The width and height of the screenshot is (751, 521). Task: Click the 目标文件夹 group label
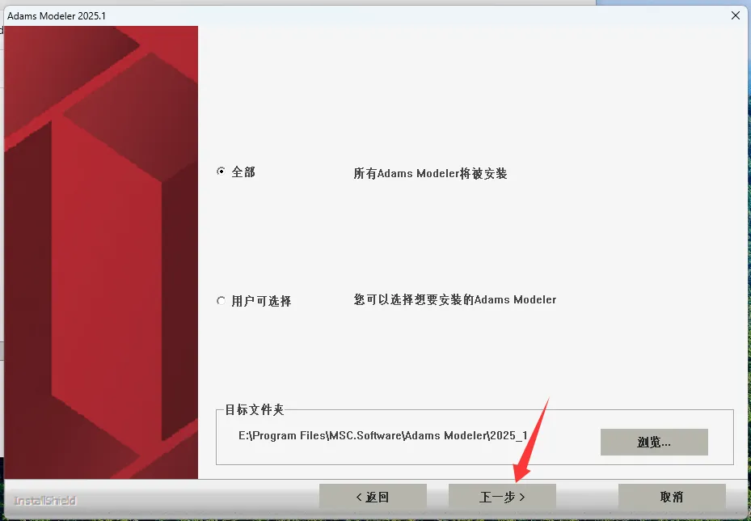pos(255,409)
